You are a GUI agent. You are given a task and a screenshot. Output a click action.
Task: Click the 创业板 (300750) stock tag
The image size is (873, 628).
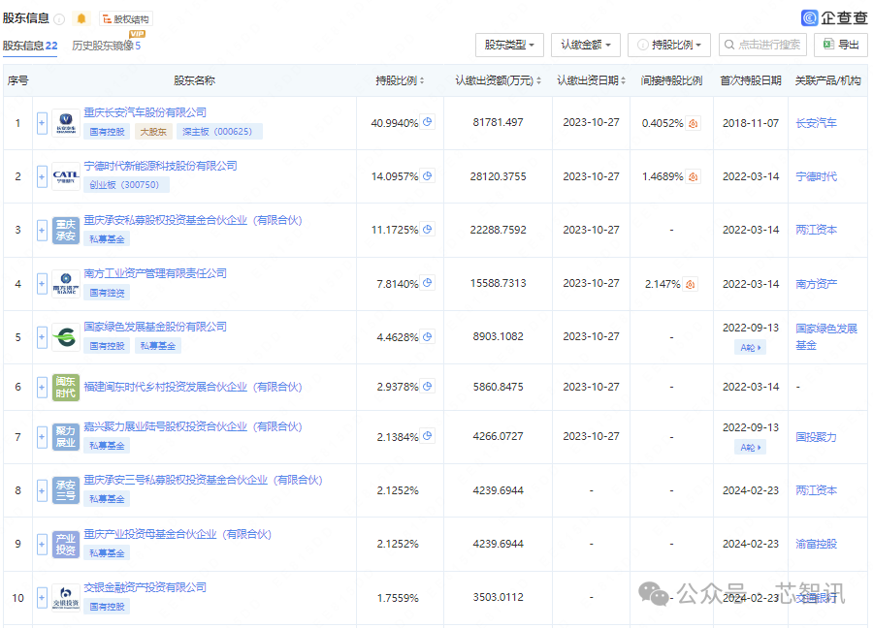(x=126, y=185)
